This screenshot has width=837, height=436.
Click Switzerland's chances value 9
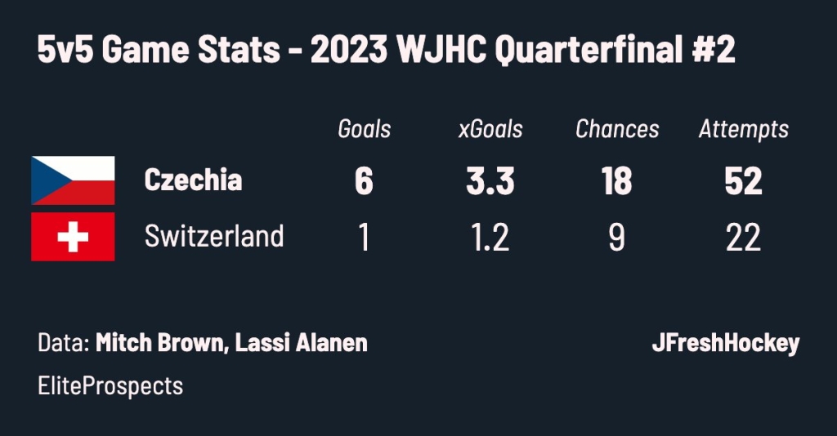pyautogui.click(x=617, y=238)
